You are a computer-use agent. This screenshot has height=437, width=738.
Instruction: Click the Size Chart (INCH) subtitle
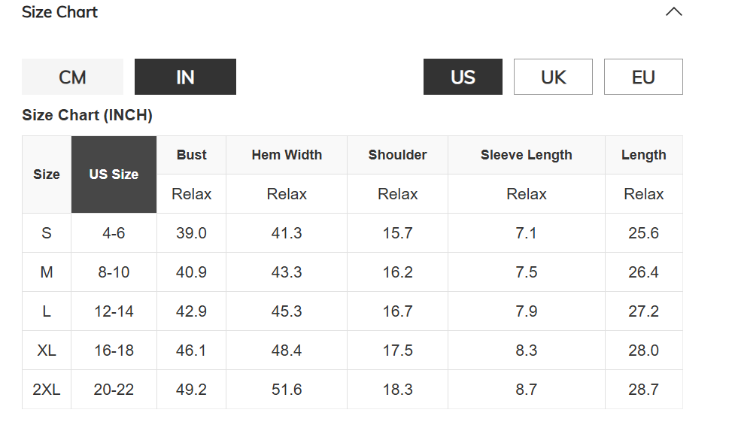click(87, 115)
